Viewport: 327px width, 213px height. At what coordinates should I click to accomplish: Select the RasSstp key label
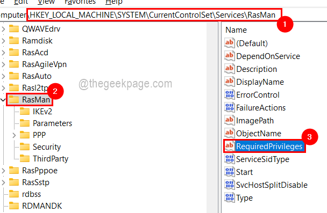click(35, 182)
